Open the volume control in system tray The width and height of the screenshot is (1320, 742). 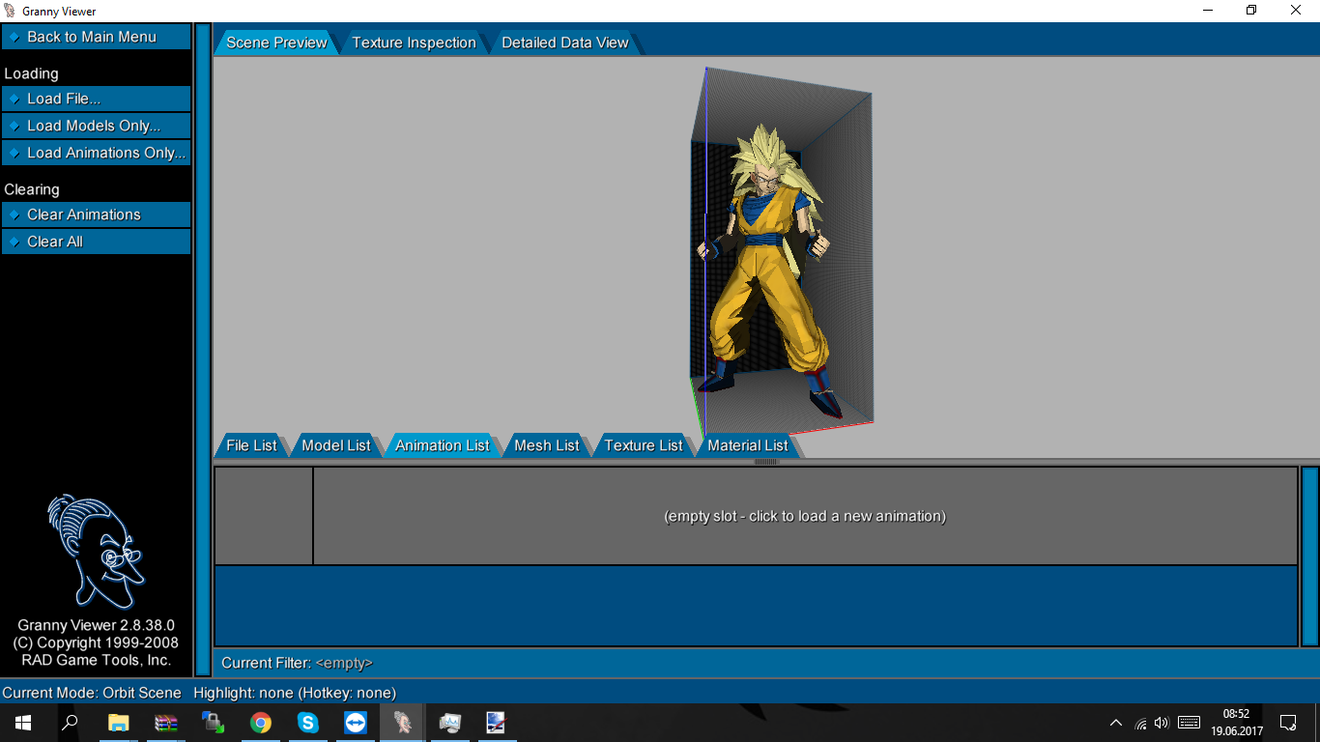click(1162, 723)
